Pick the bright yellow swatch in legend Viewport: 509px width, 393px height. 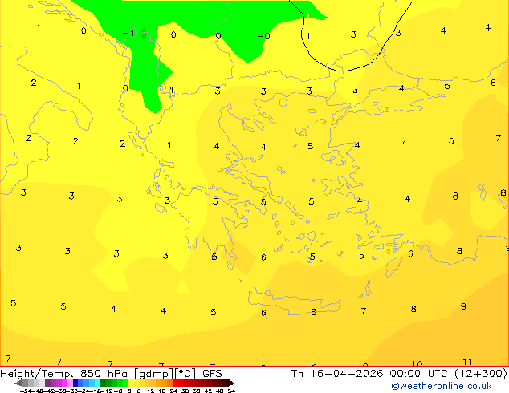[x=131, y=383]
